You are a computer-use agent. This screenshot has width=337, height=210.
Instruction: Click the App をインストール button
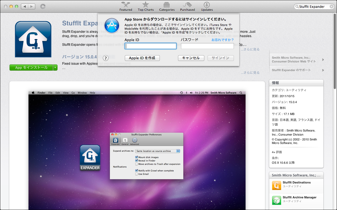[x=31, y=68]
